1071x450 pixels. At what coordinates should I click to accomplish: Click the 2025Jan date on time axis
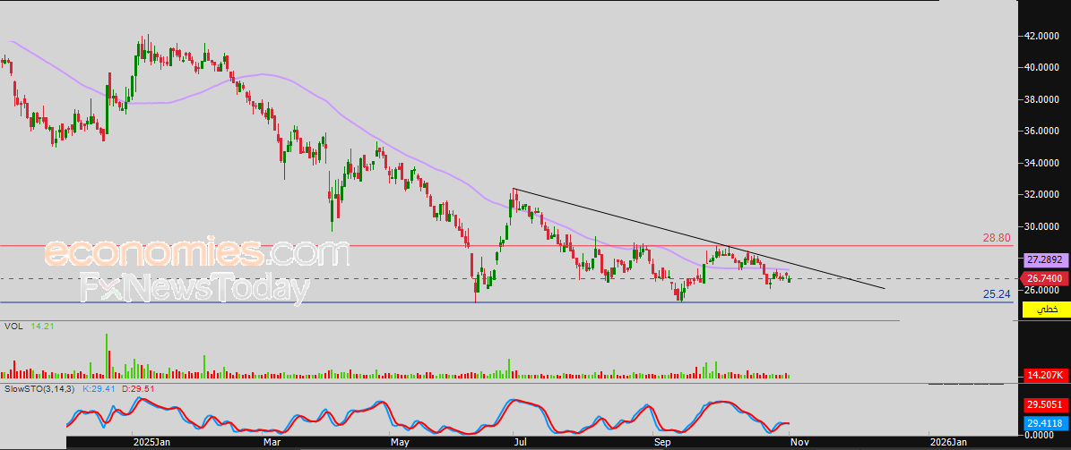click(x=150, y=442)
